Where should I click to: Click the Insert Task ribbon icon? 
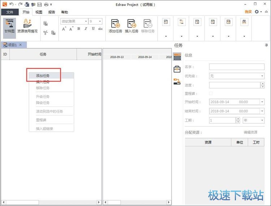(x=131, y=26)
